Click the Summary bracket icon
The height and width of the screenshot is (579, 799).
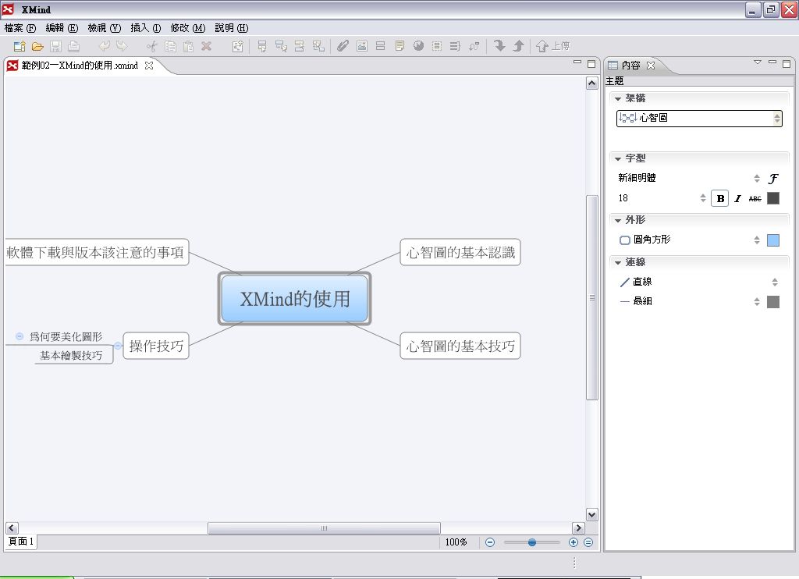tap(455, 46)
